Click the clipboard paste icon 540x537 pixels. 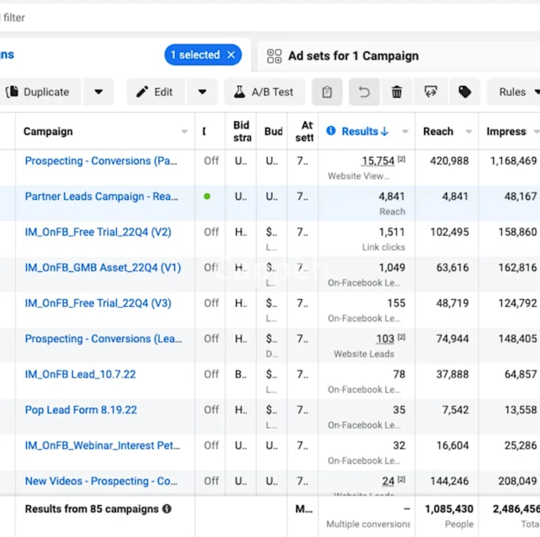tap(327, 92)
